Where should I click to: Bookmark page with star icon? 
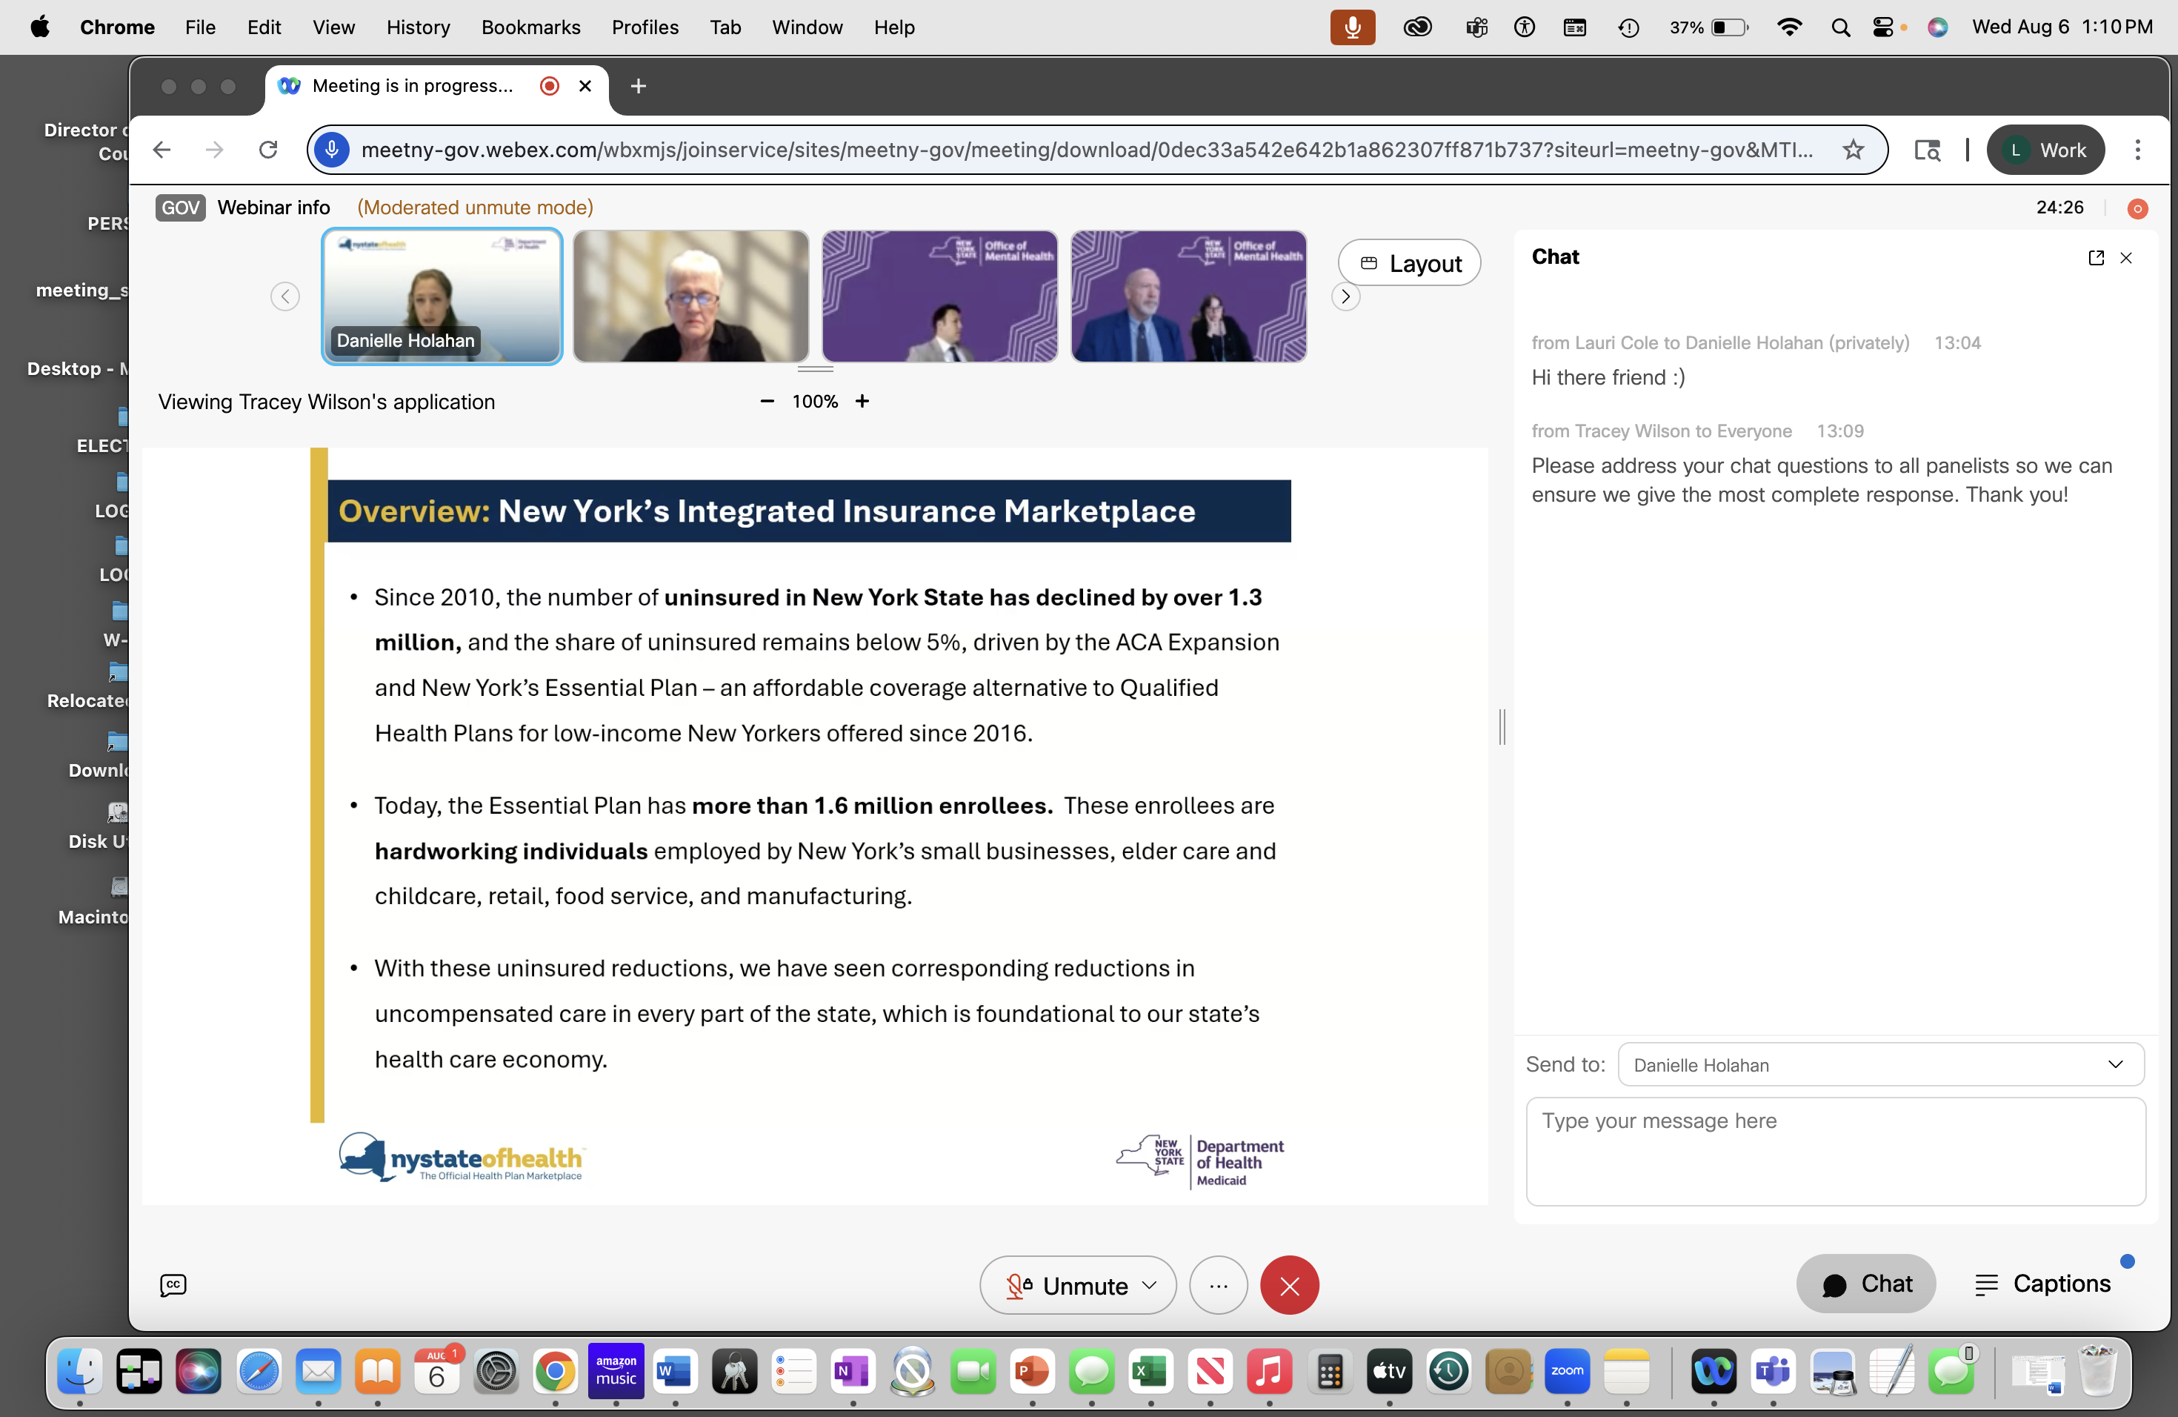click(x=1853, y=150)
